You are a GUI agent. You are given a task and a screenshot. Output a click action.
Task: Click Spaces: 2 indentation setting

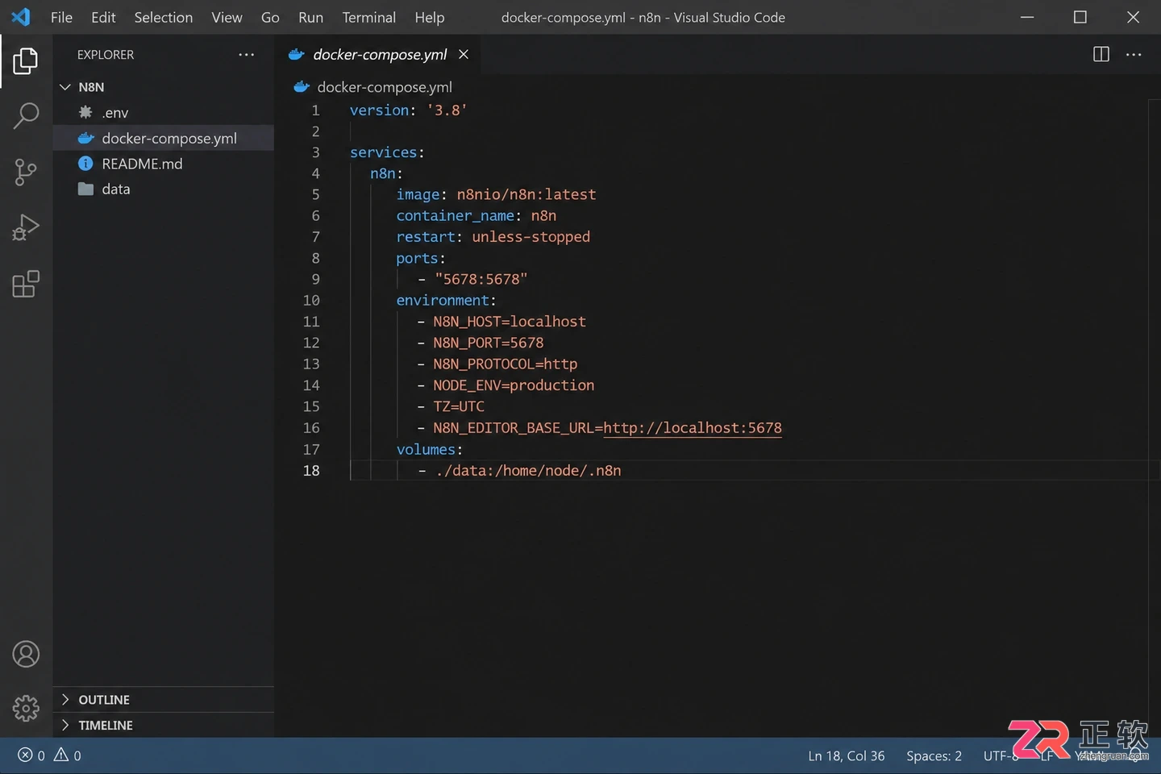pyautogui.click(x=934, y=755)
